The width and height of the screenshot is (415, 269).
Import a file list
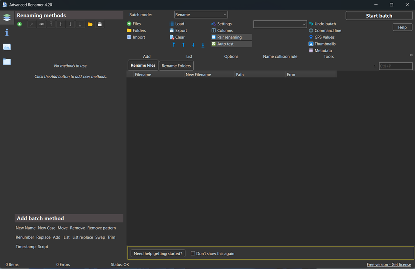click(x=136, y=37)
